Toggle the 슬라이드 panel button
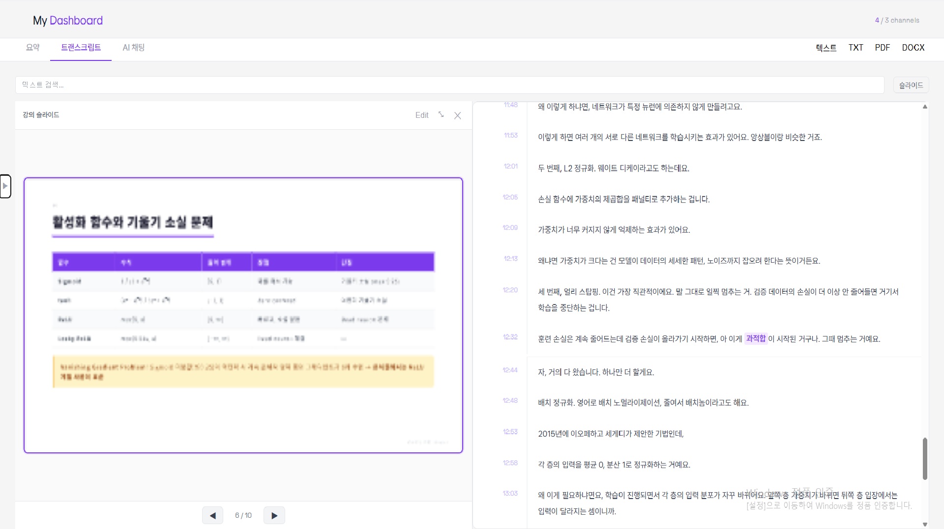This screenshot has height=529, width=944. pos(911,85)
